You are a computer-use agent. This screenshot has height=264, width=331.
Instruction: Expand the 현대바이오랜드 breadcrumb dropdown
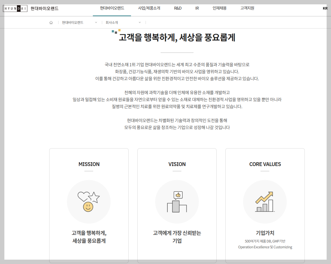[x=96, y=22]
